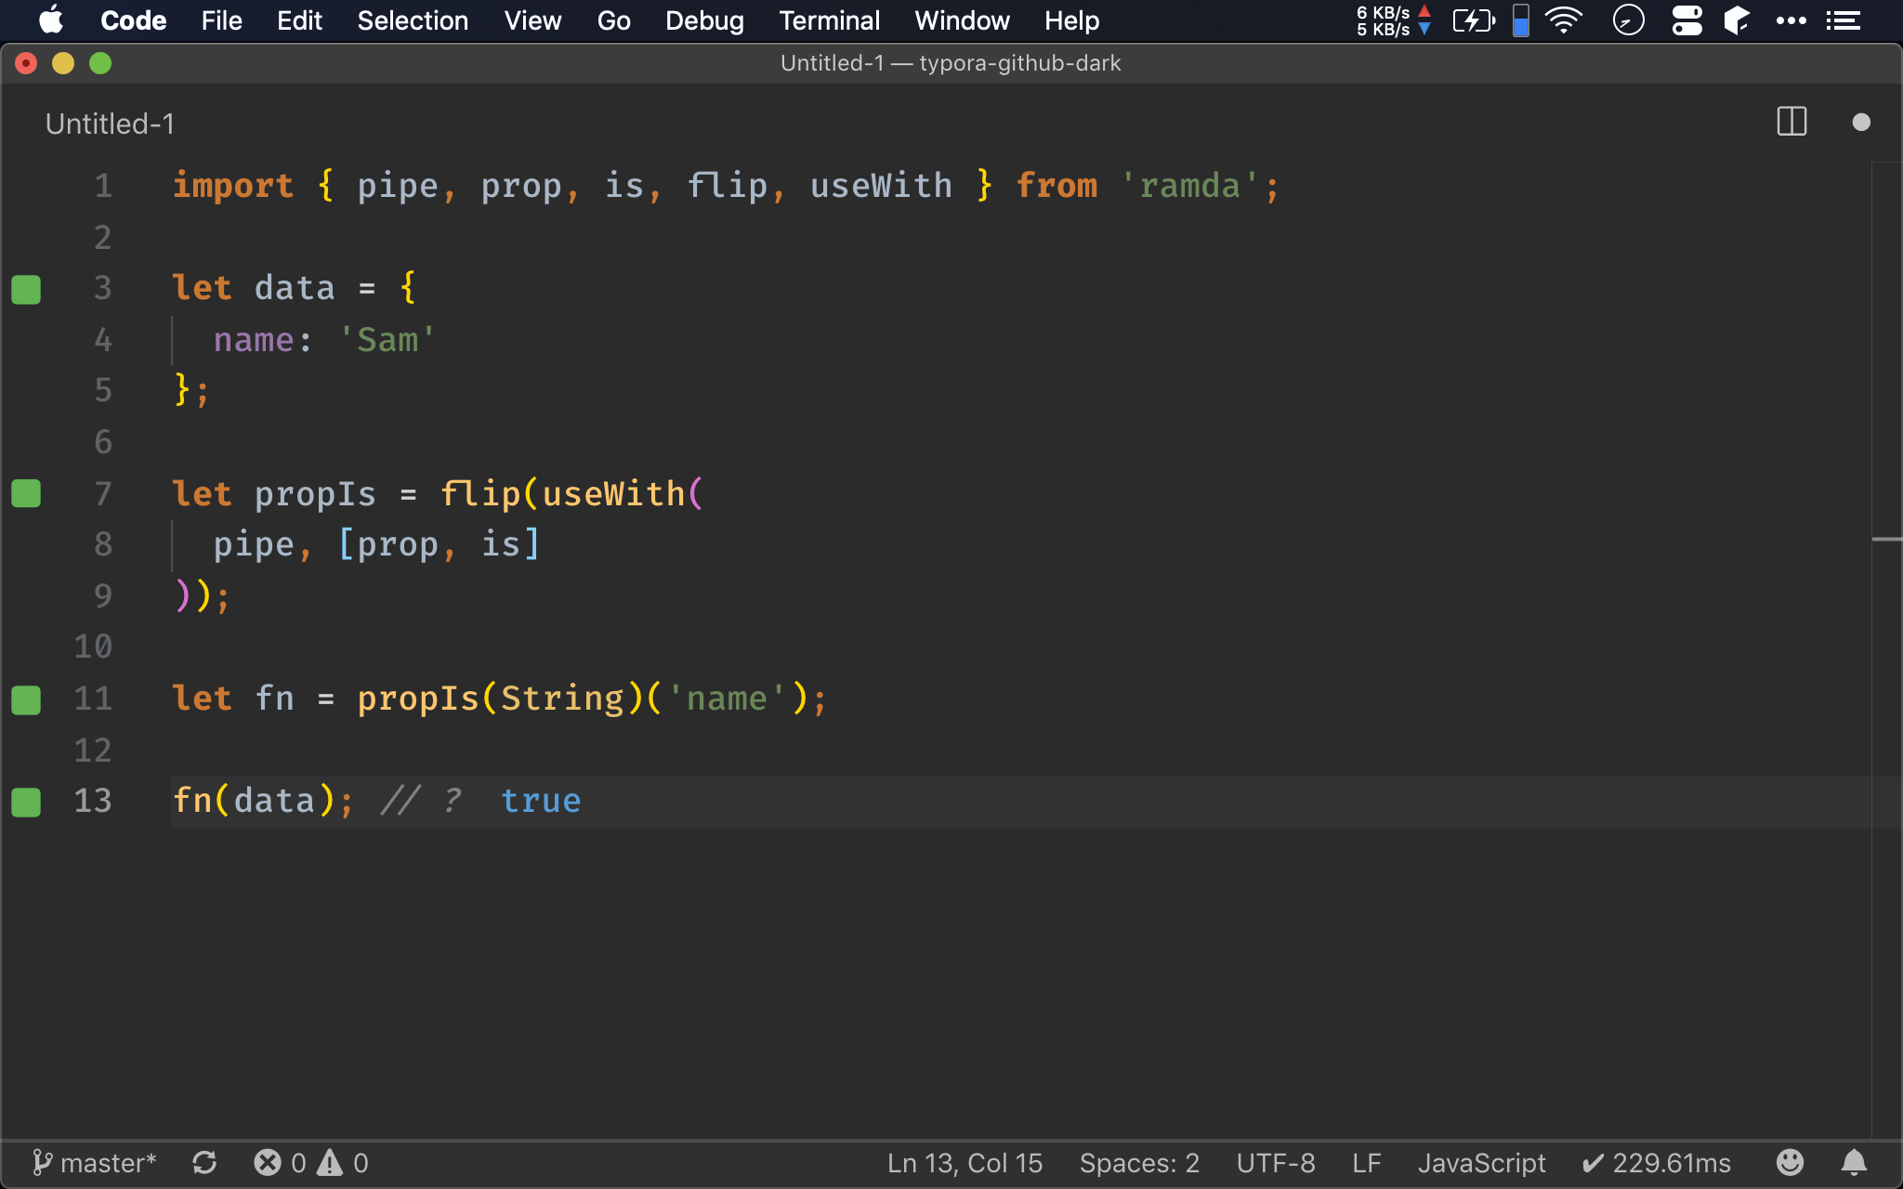Click the pipe identifier on line 8
This screenshot has height=1189, width=1903.
click(x=253, y=544)
